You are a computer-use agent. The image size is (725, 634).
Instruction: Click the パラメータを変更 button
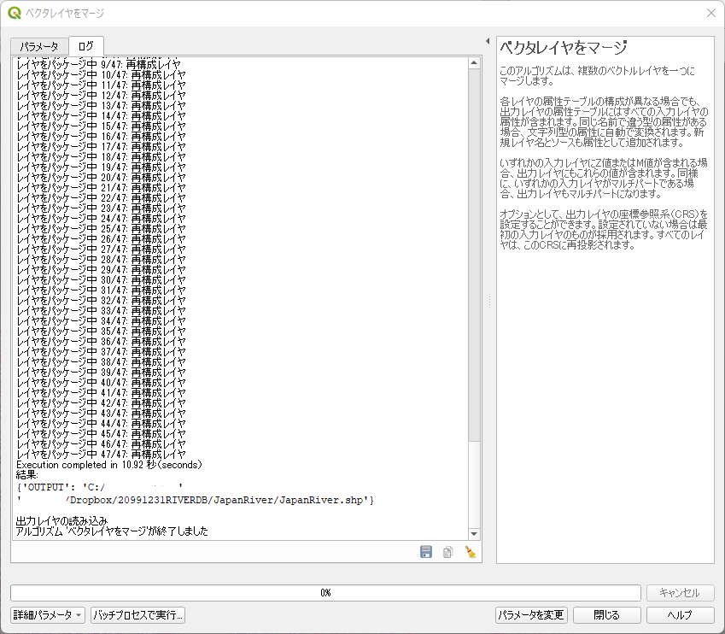[x=531, y=615]
